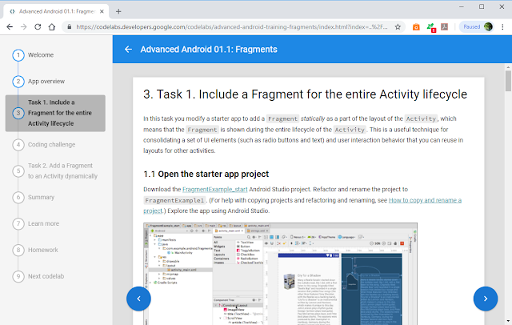Go to the previous step with the round blue button
This screenshot has width=512, height=325.
138,299
